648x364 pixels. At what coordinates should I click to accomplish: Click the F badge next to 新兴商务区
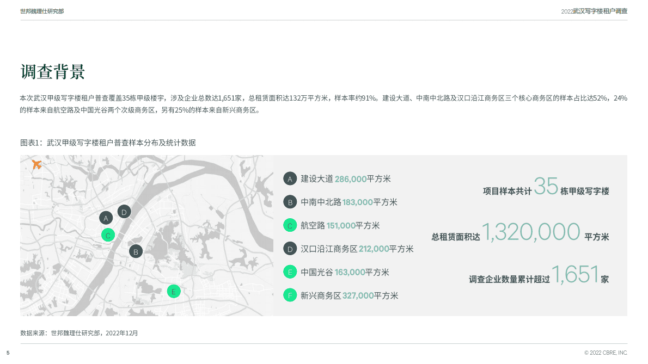click(290, 295)
